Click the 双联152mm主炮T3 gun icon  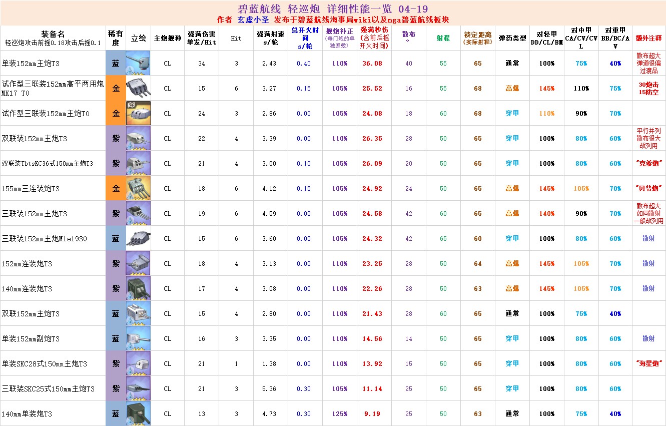(x=138, y=313)
